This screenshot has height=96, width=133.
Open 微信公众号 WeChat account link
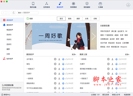116,95
